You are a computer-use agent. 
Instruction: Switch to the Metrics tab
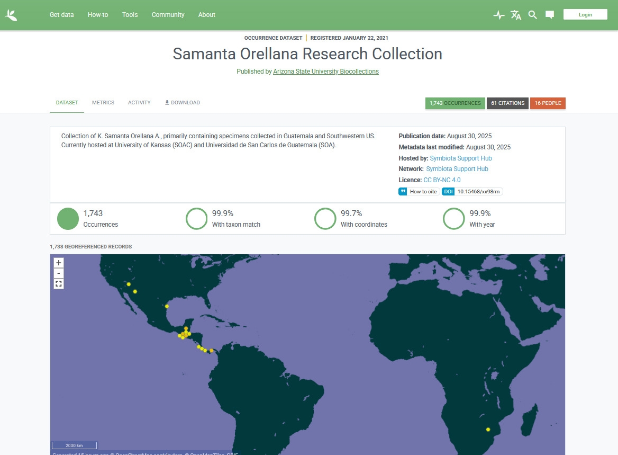coord(103,103)
